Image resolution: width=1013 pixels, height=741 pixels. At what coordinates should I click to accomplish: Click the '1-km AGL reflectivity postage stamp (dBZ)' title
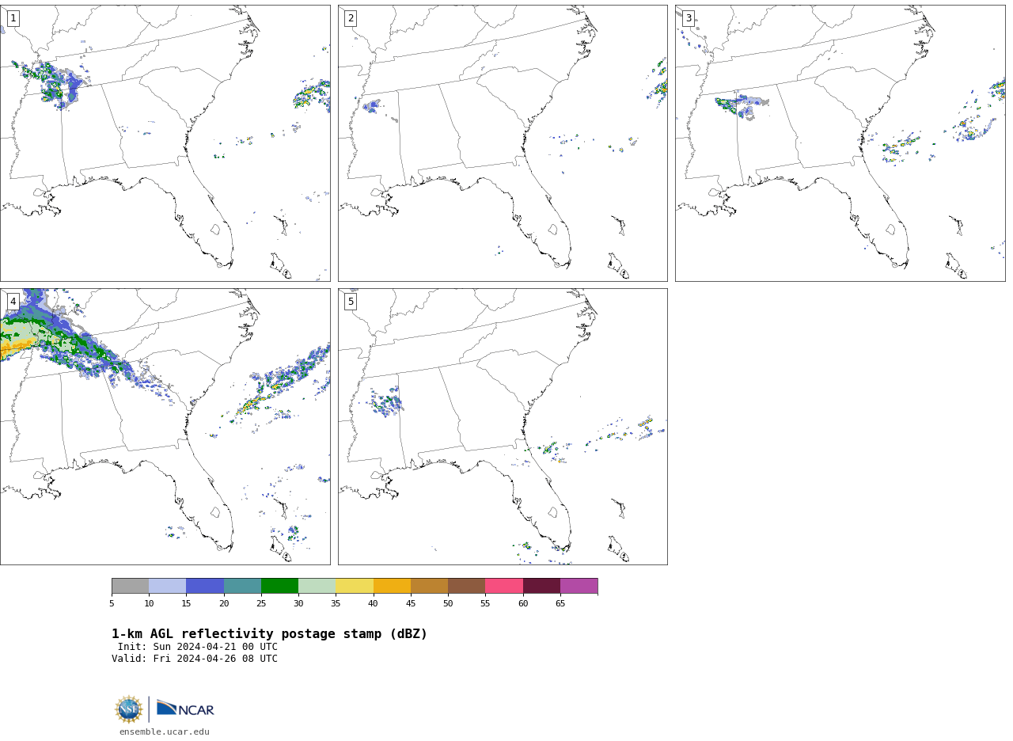269,634
